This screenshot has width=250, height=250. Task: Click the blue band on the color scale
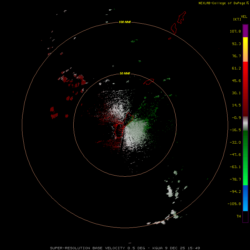tap(245, 198)
